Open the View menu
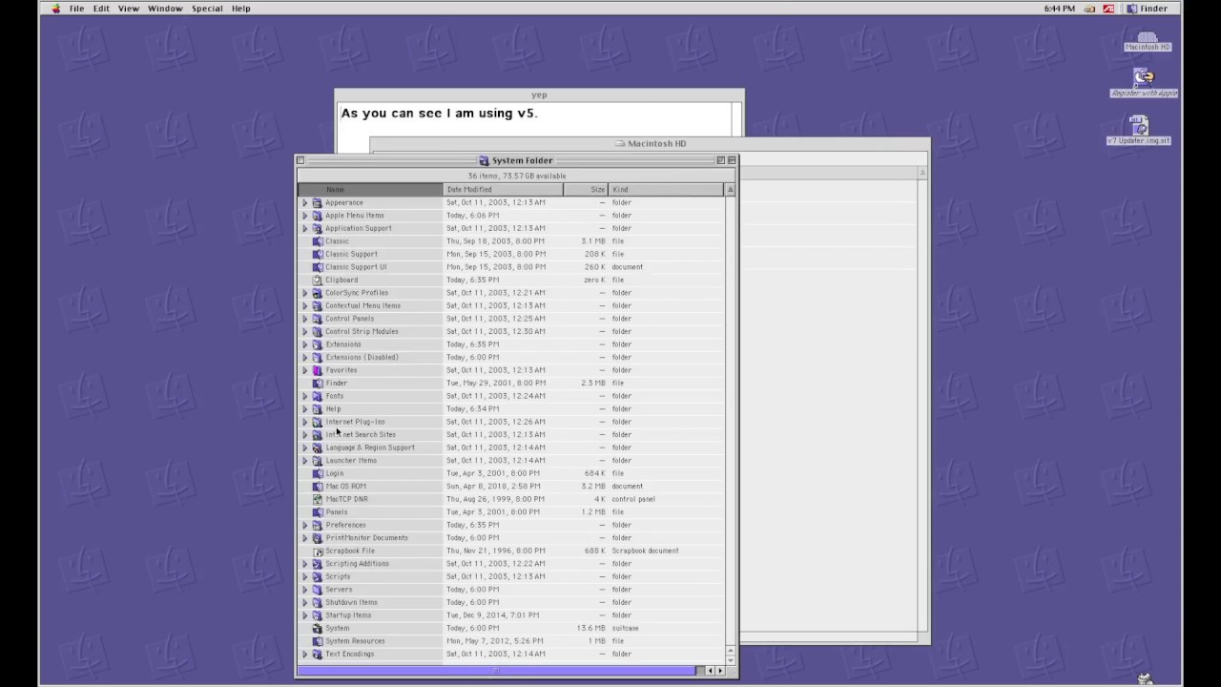This screenshot has height=687, width=1221. coord(129,9)
